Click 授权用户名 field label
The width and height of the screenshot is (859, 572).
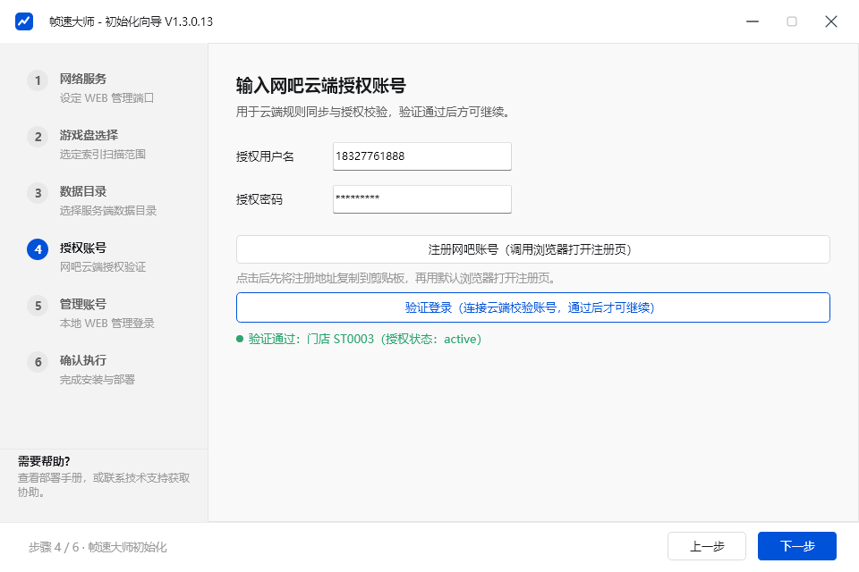265,156
